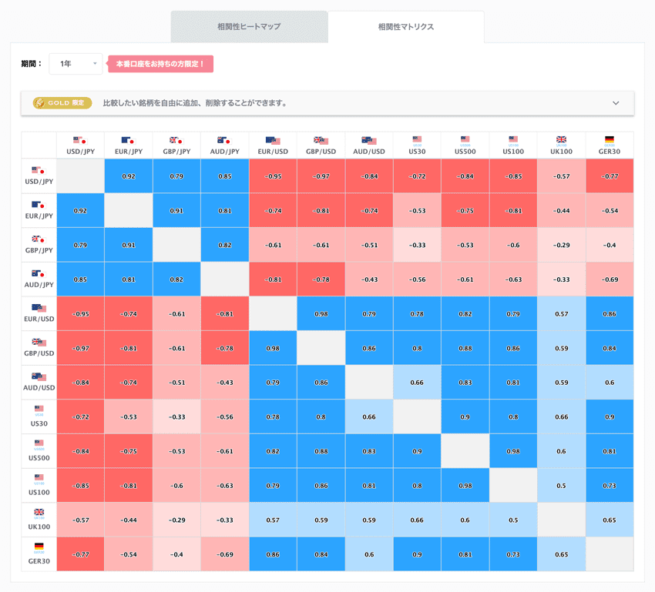The image size is (655, 592).
Task: Click the EUR/USD row header label
Action: (x=39, y=319)
